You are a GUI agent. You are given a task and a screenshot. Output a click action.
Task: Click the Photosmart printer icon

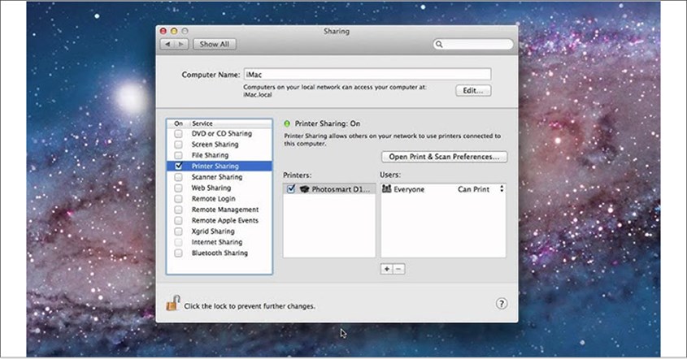(305, 189)
